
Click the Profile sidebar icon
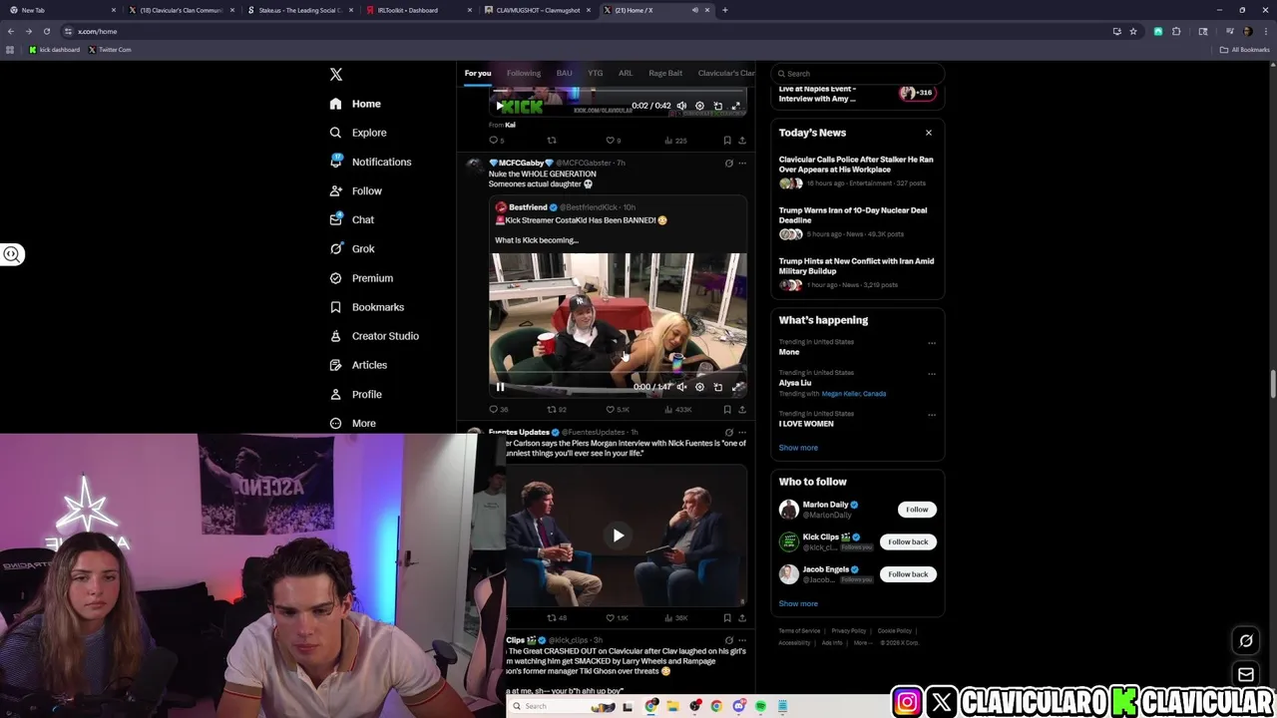point(336,394)
